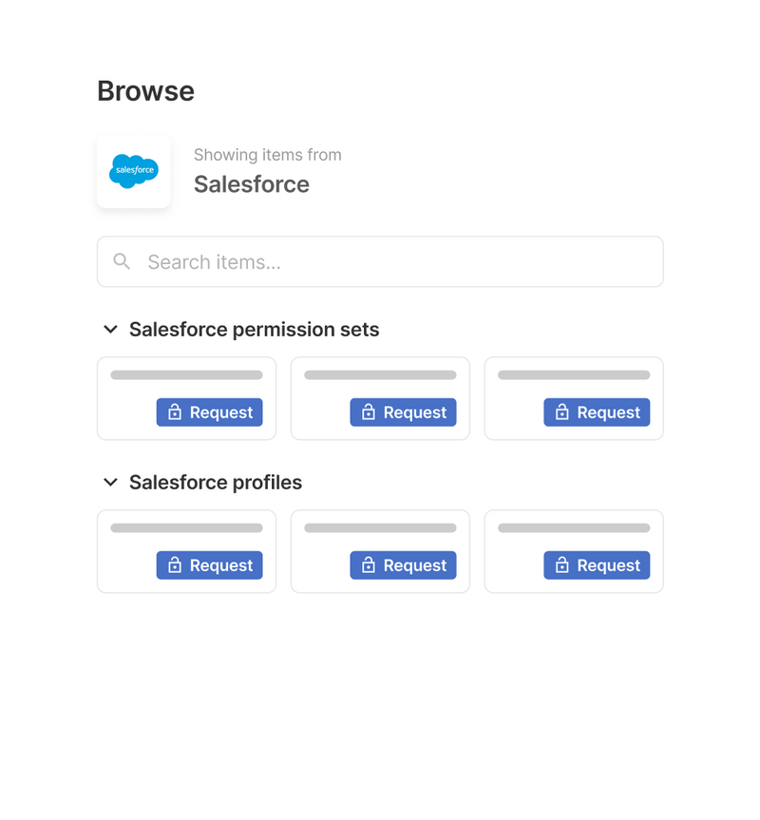Click the Salesforce name under Showing items from
Screen dimensions: 760x820
point(251,184)
